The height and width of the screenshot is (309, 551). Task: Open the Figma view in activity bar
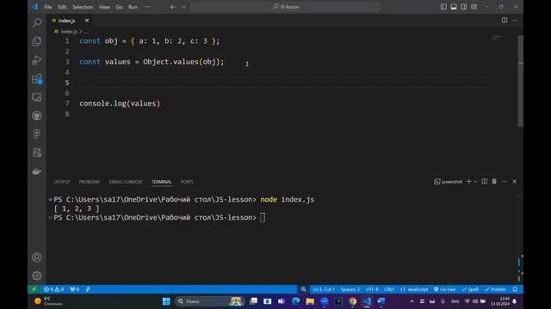(36, 134)
